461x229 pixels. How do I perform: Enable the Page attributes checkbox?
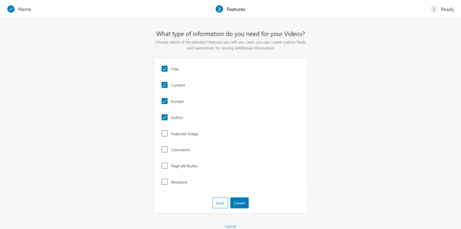(x=165, y=166)
